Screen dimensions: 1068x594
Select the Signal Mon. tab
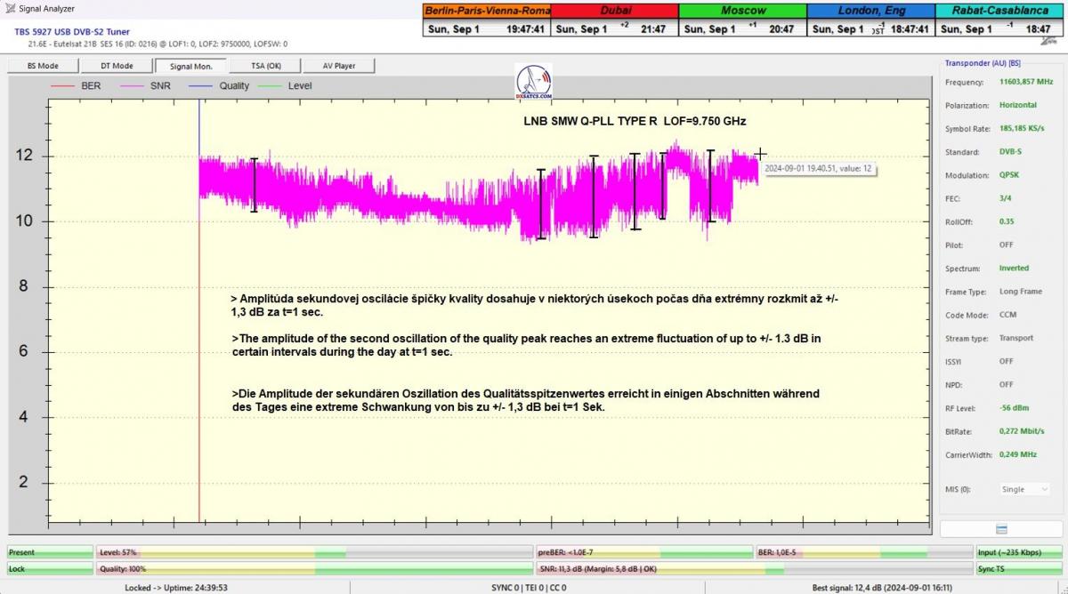click(190, 66)
